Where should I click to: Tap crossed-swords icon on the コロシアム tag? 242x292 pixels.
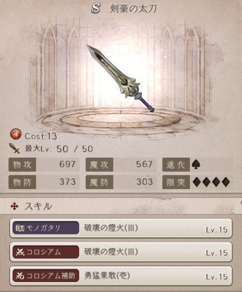coord(20,252)
